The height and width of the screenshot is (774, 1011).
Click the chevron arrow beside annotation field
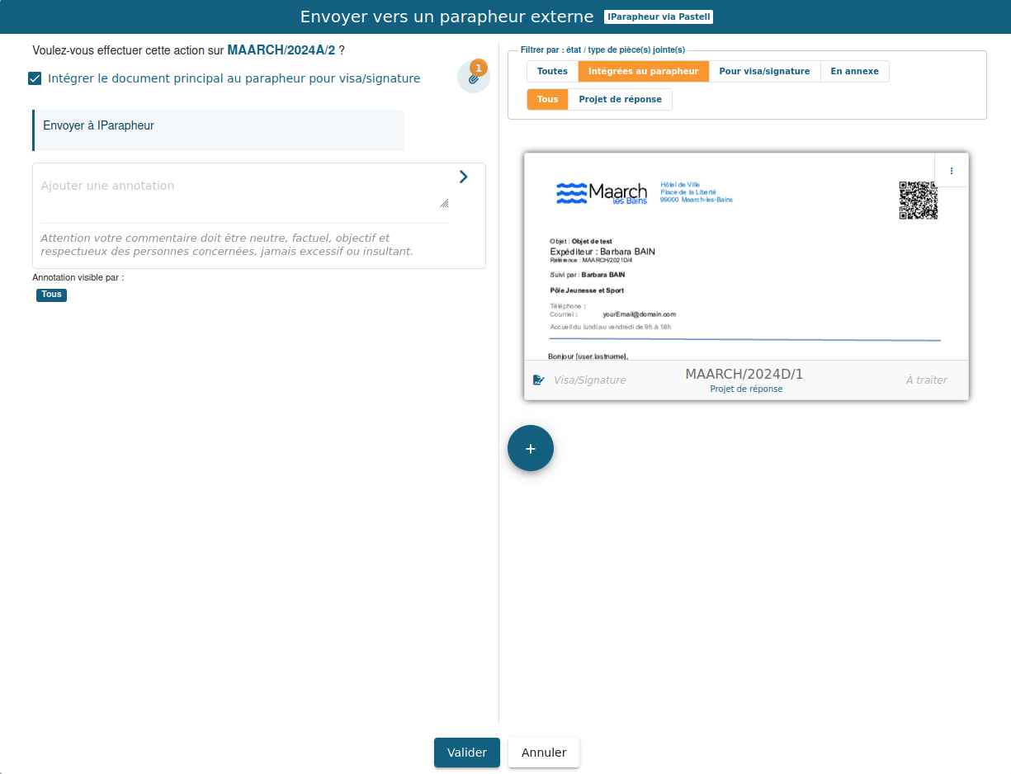point(463,177)
